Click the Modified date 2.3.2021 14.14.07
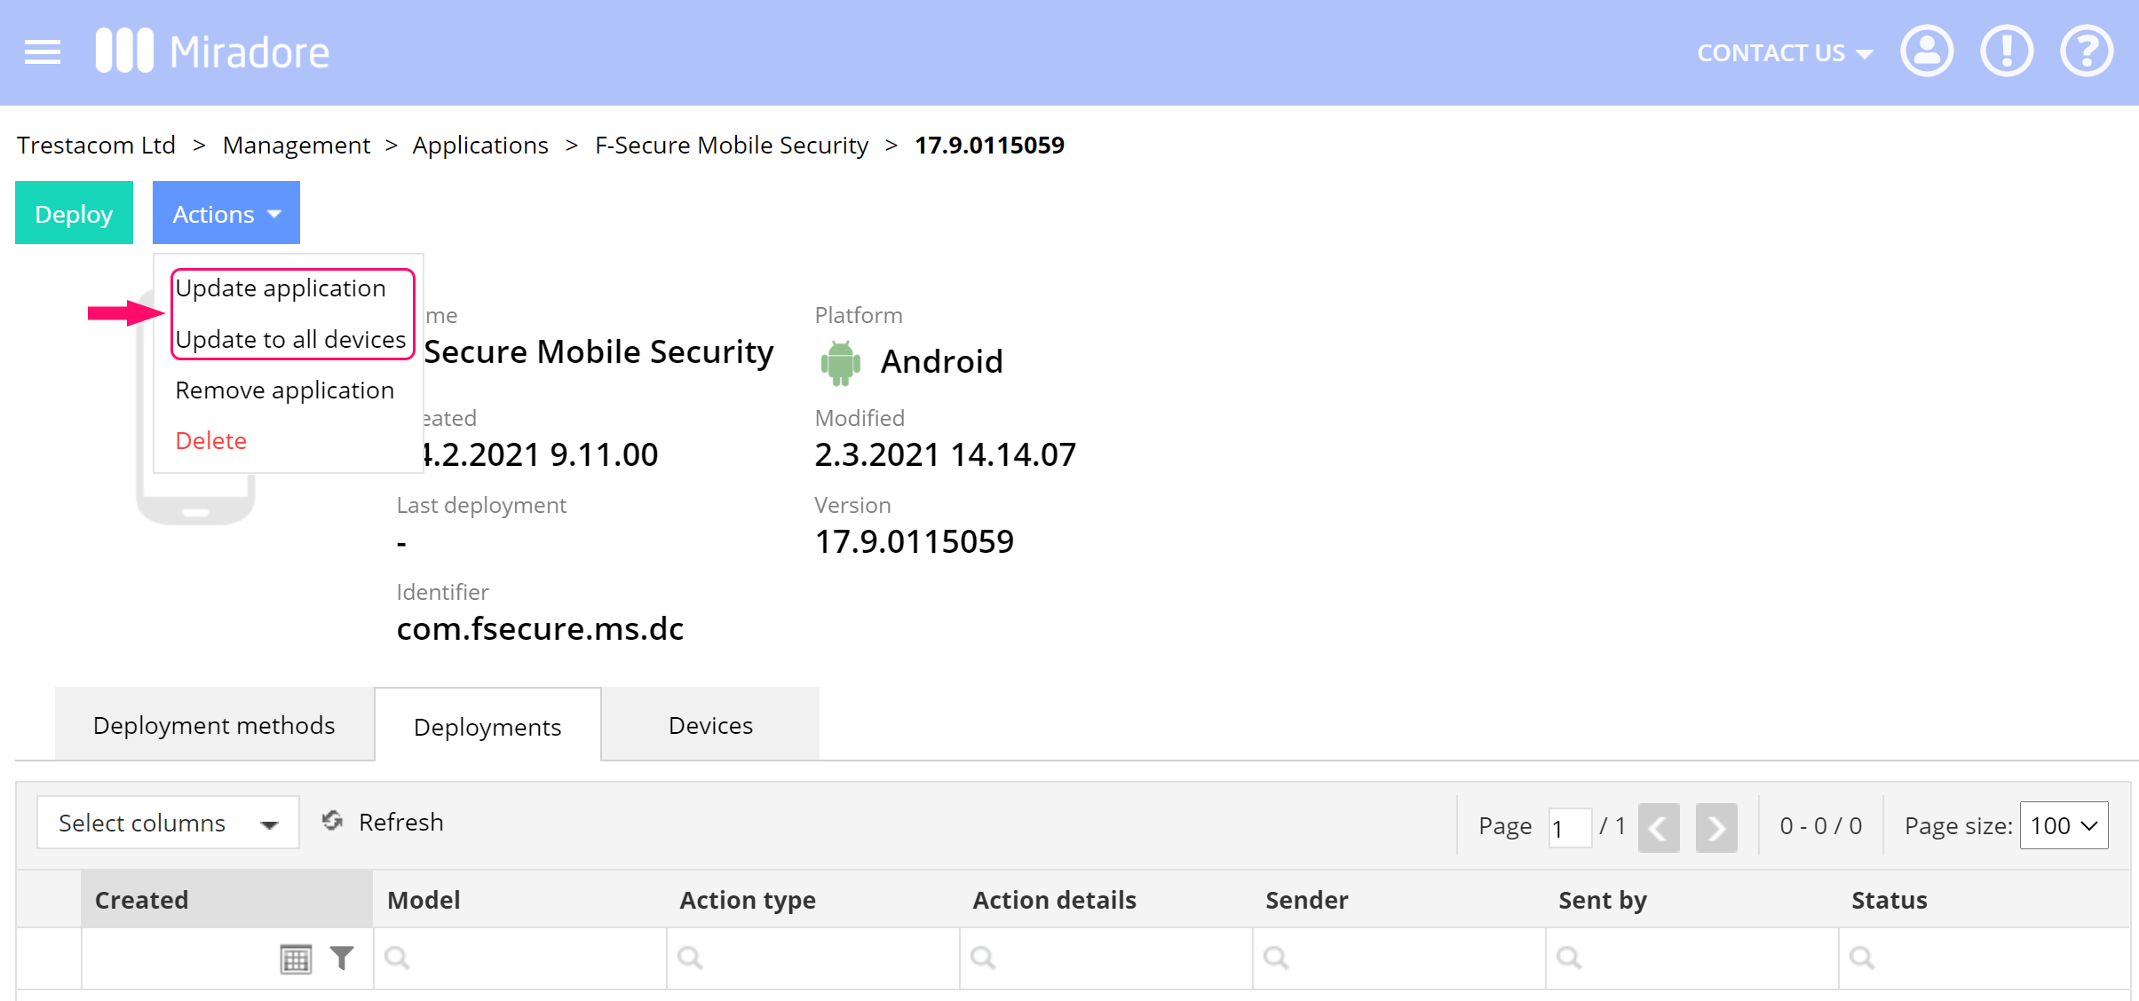The image size is (2139, 1001). pos(946,454)
